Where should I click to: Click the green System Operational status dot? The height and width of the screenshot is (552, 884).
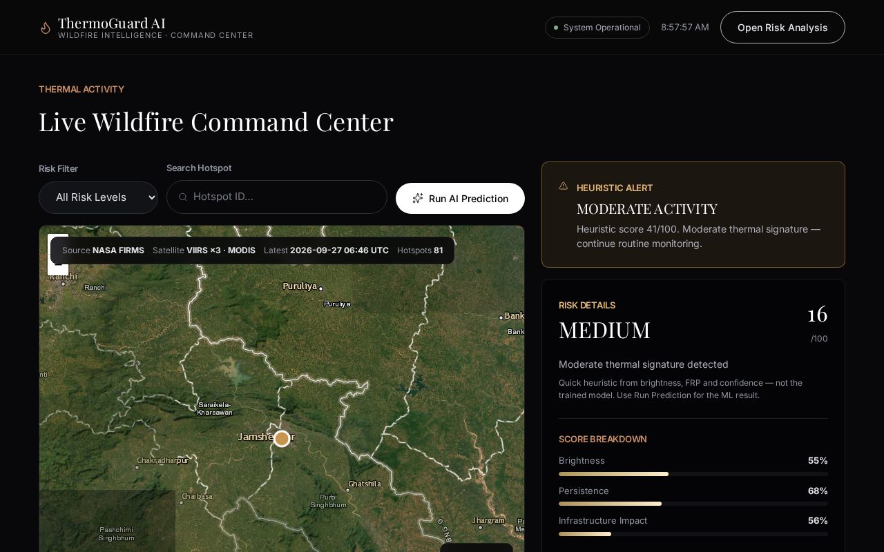click(x=556, y=28)
